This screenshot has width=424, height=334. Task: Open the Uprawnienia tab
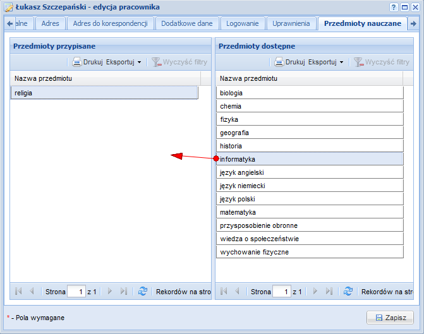(291, 23)
